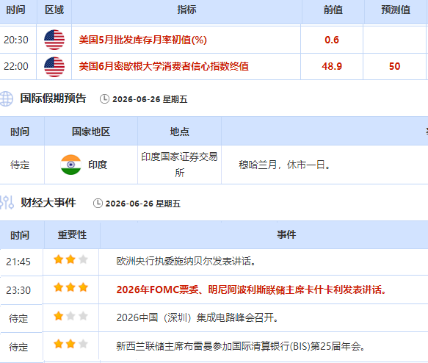Click the 重要性 column header
Screen dimensions: 428x363
pyautogui.click(x=72, y=234)
